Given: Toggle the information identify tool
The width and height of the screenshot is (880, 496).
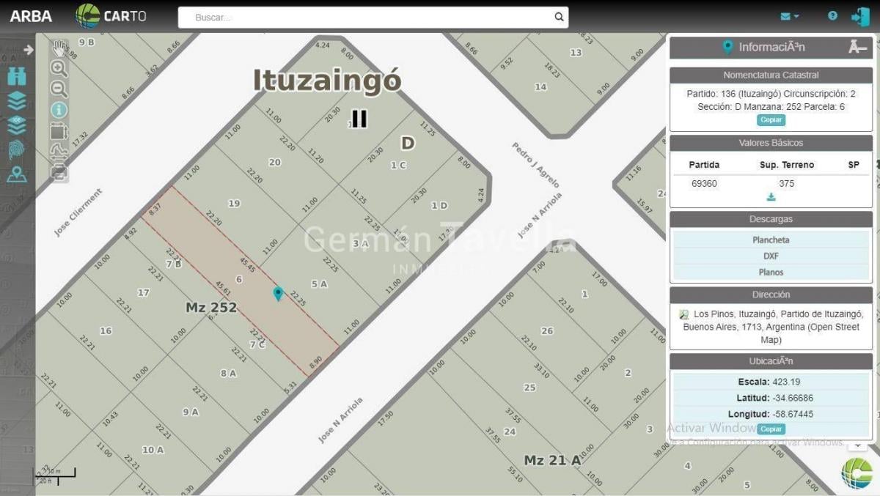Looking at the screenshot, I should point(59,110).
